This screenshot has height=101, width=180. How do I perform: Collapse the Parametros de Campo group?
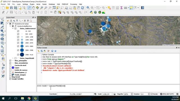(x=8, y=24)
